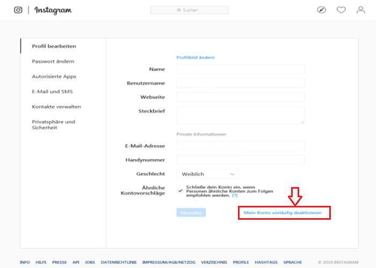Click into the Benutzername input field

(x=241, y=83)
